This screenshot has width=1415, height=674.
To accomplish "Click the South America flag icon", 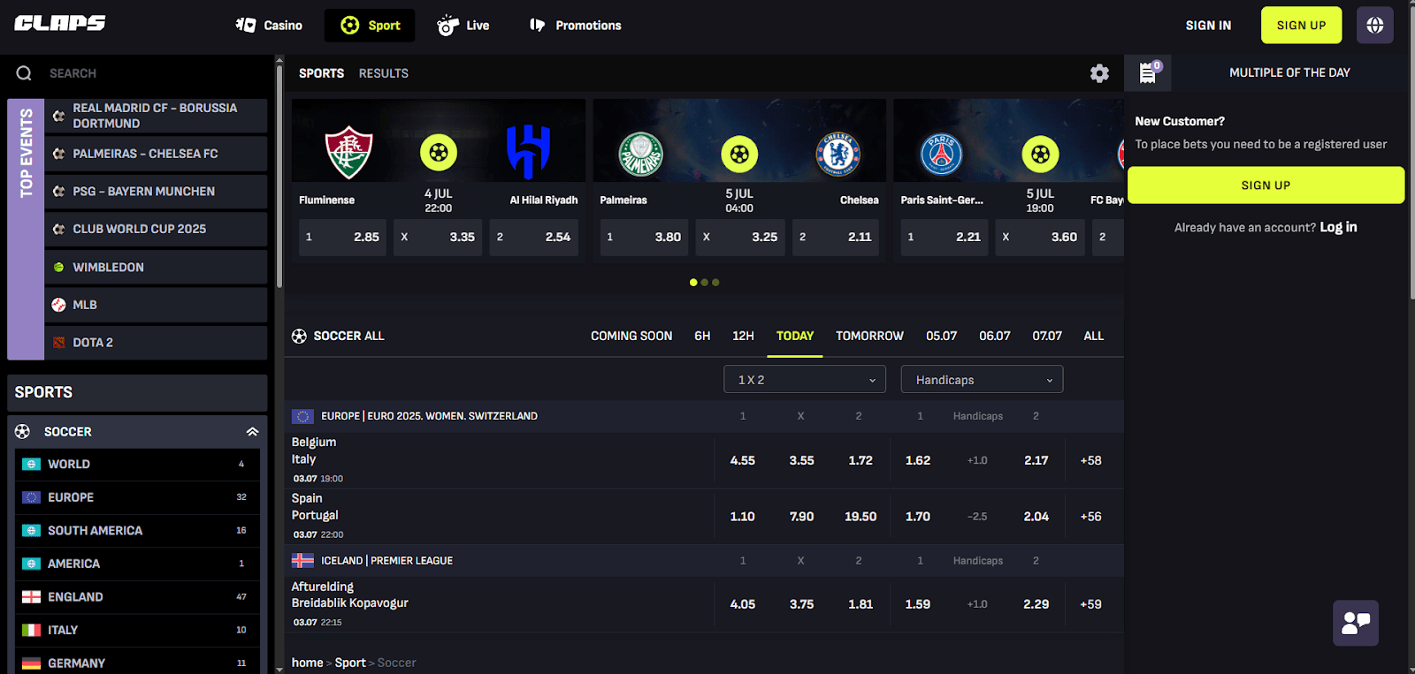I will pos(31,531).
